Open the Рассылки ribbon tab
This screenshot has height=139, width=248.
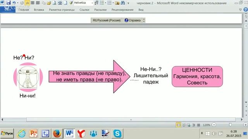[100, 10]
